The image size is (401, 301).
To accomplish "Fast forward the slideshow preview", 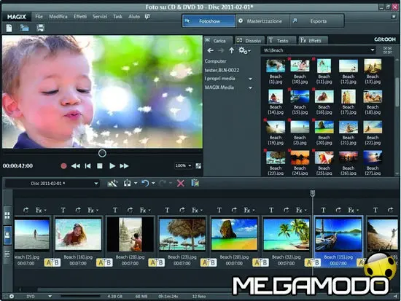I will 124,166.
